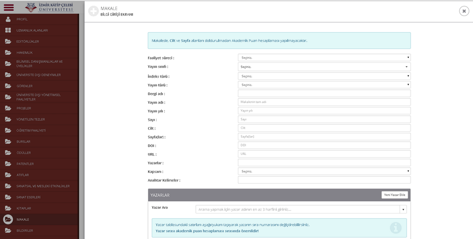Click folder icon beside Bilimsel Danışmanlıklar ve Üyelikler
473x239 pixels.
(8, 64)
